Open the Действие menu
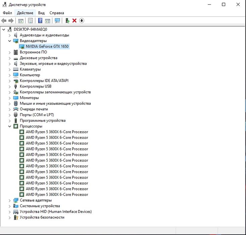The height and width of the screenshot is (235, 246). click(25, 13)
